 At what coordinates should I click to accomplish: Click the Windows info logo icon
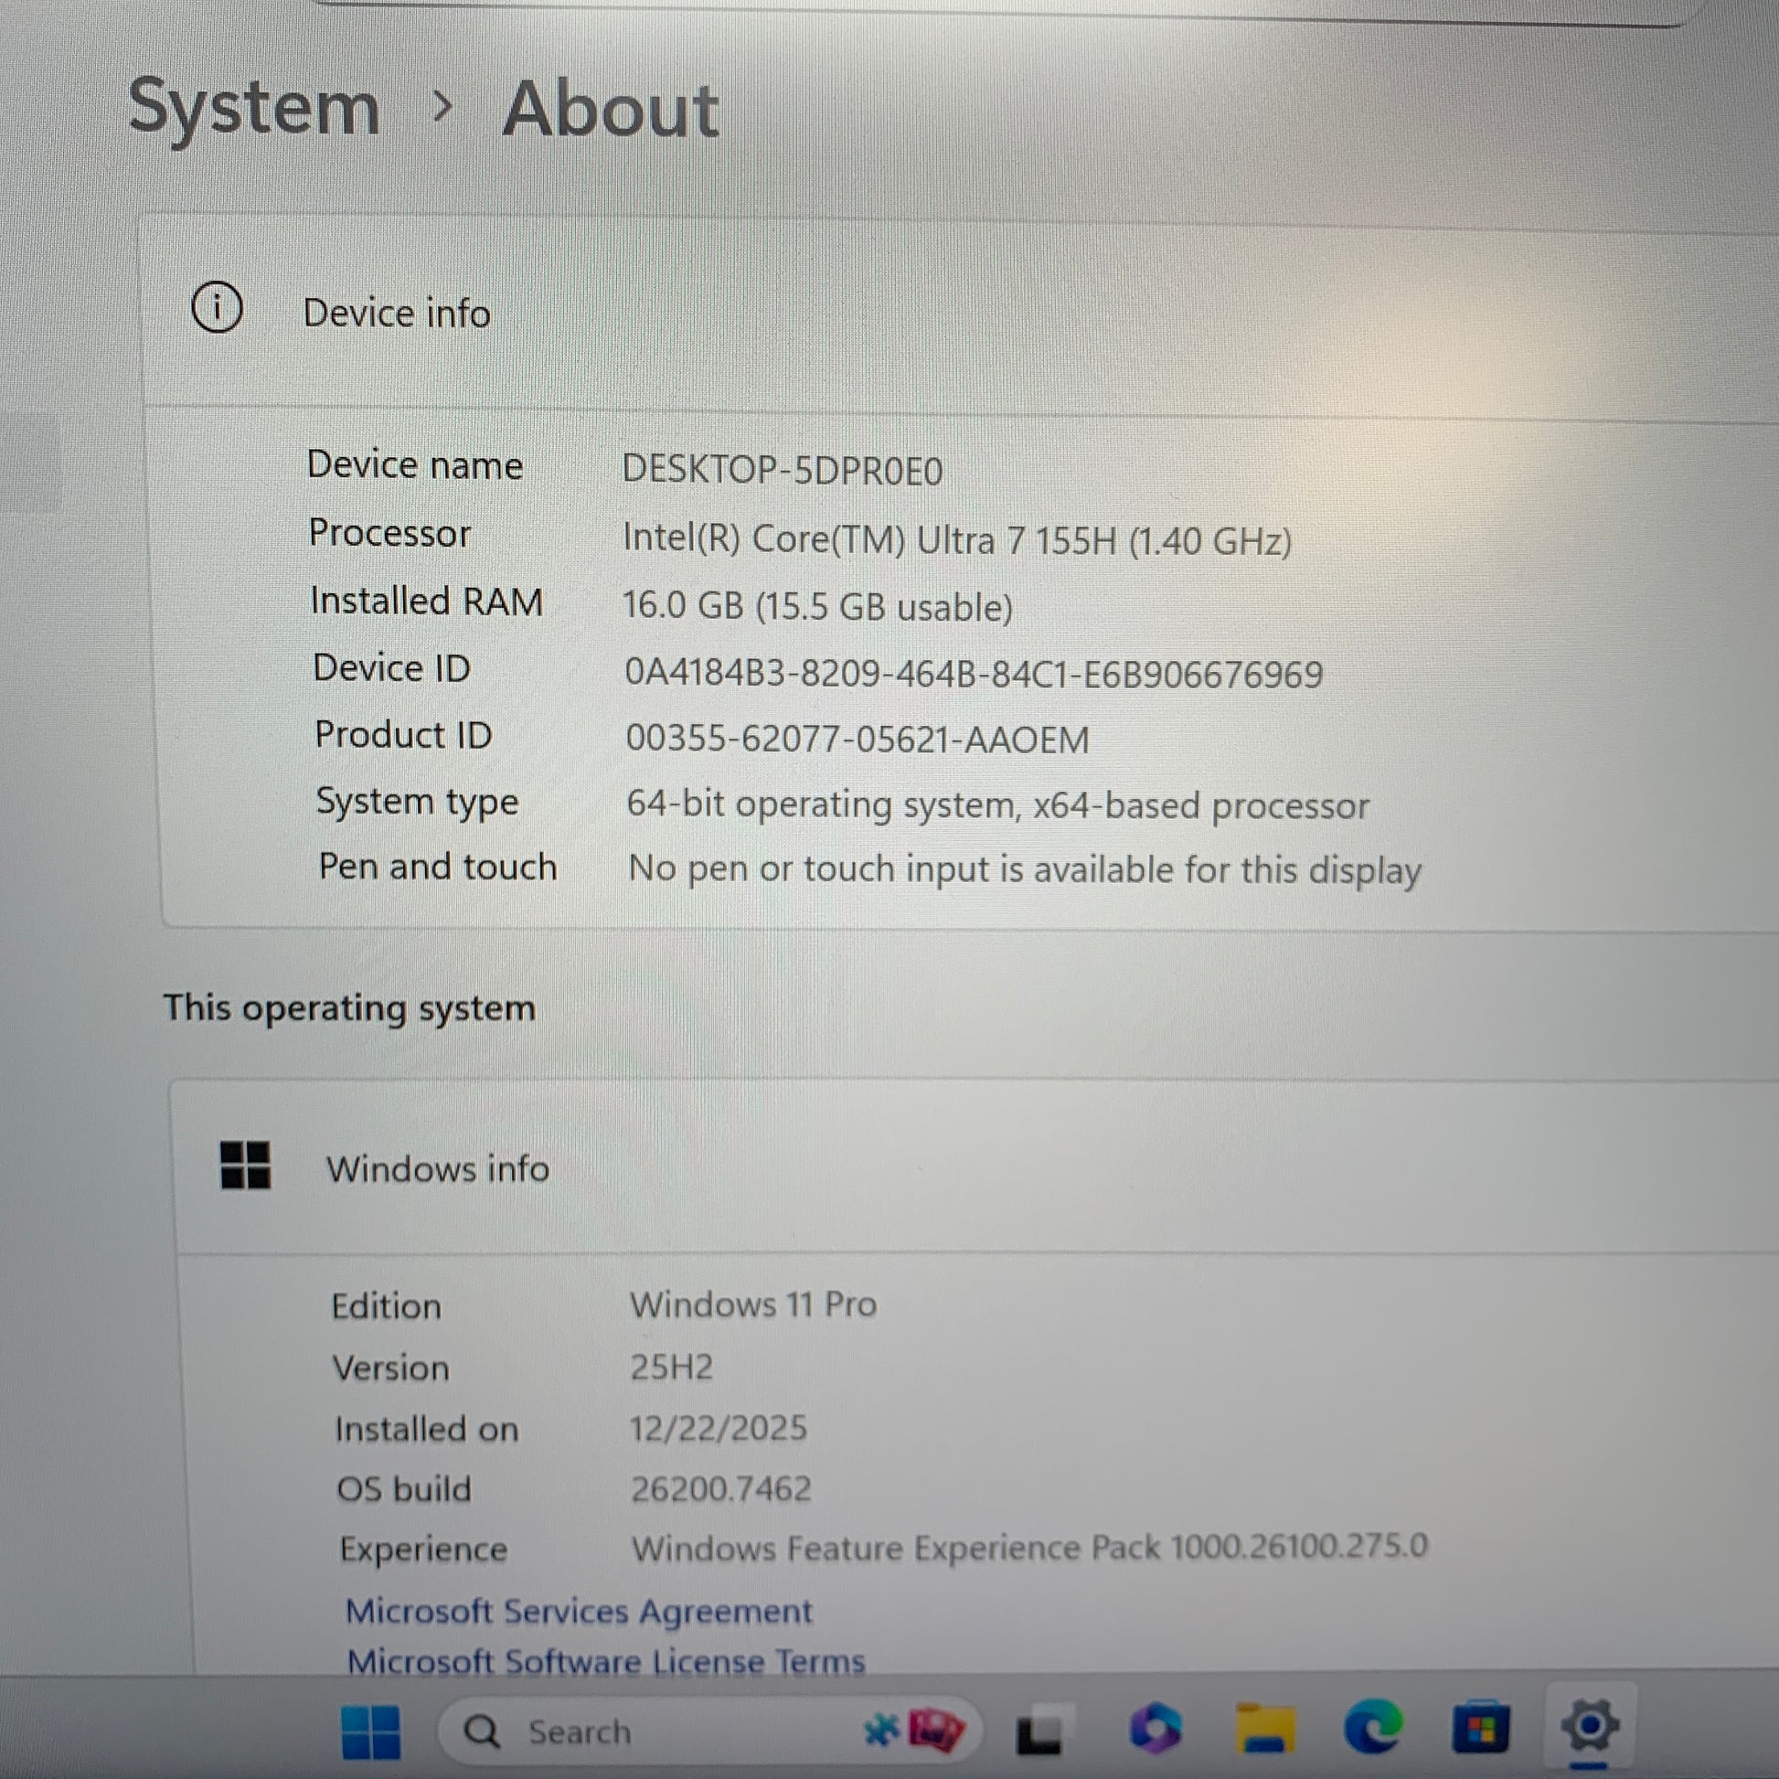click(246, 1165)
